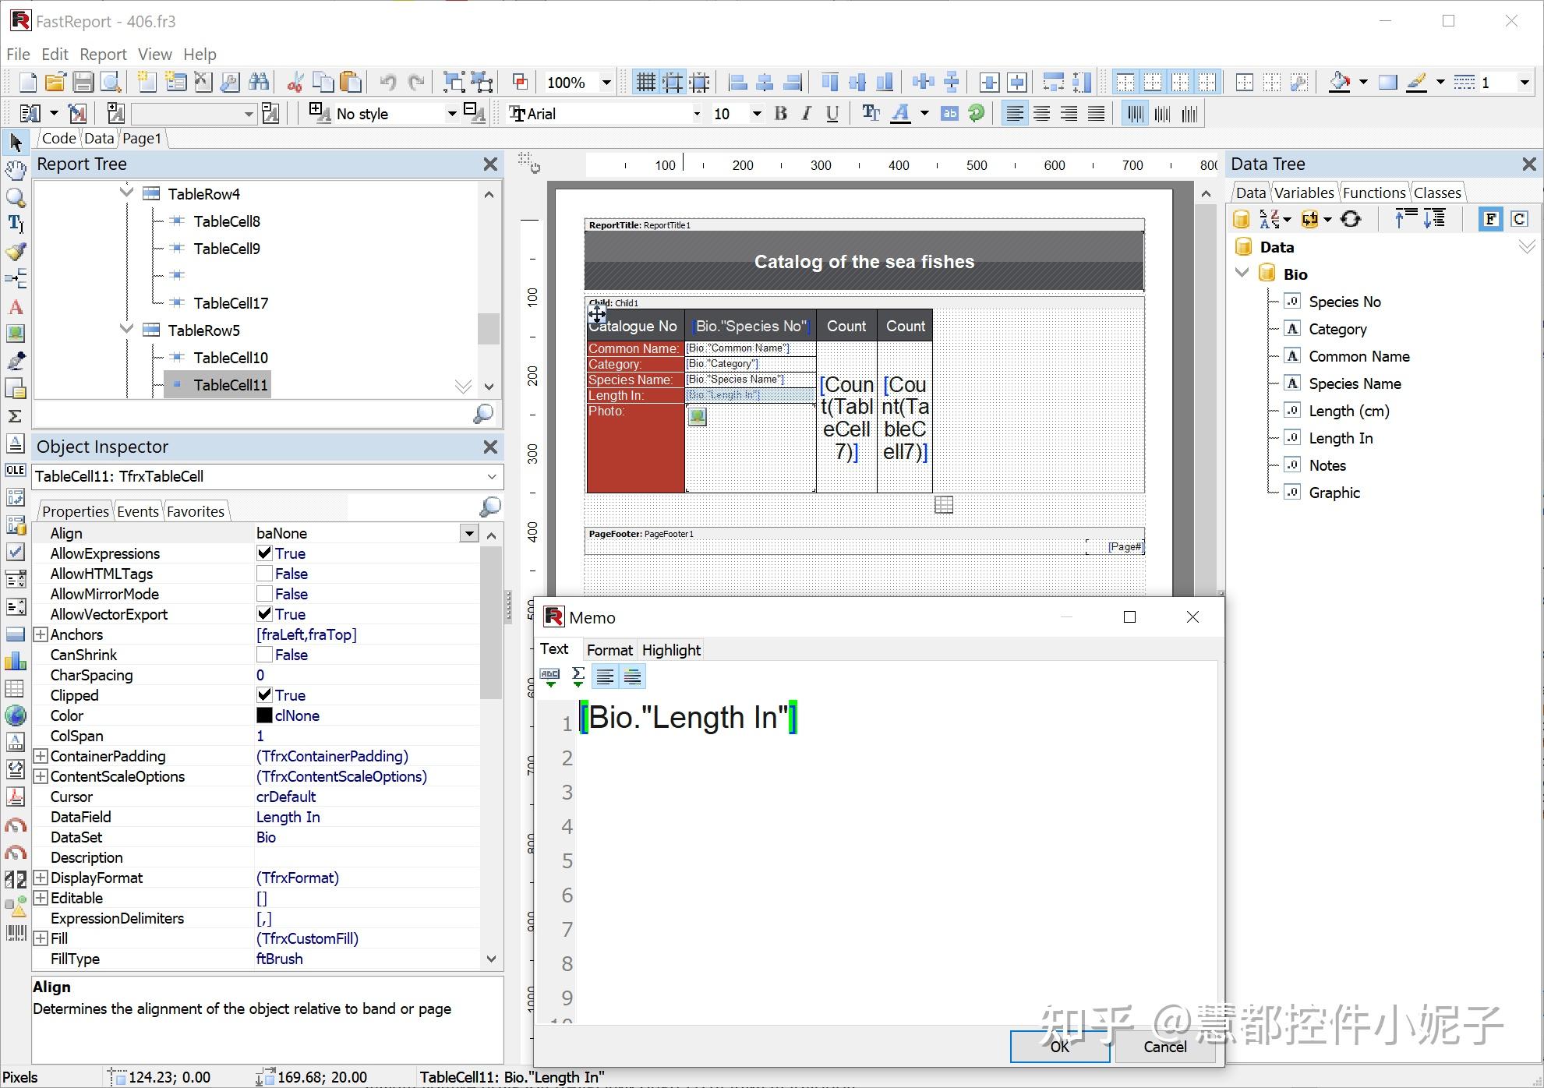This screenshot has height=1088, width=1544.
Task: Select the Zoom magnifier tool
Action: [x=15, y=196]
